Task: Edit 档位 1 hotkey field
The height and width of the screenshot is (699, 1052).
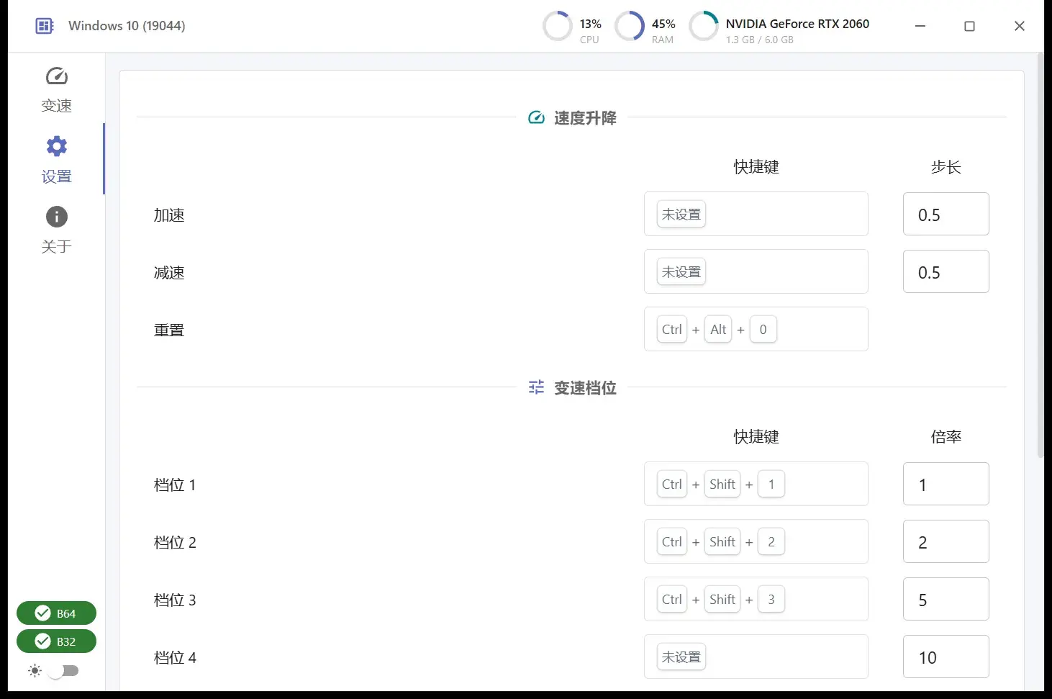Action: (756, 484)
